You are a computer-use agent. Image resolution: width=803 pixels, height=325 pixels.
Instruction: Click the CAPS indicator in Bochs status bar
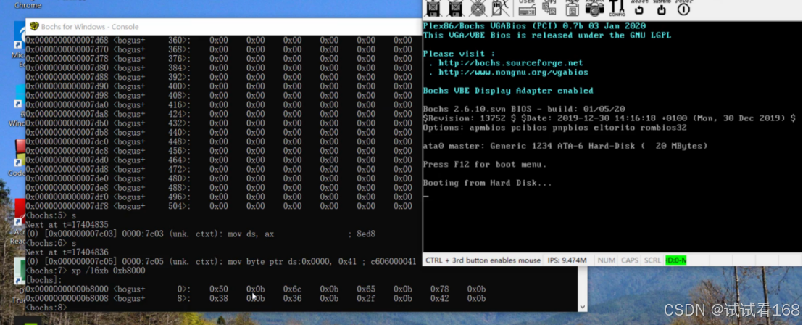click(x=630, y=260)
